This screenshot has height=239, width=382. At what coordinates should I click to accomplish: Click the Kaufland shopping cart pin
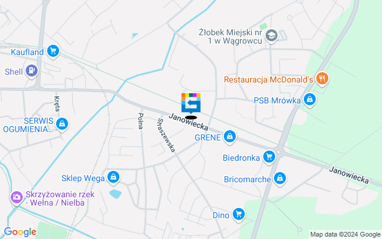tap(53, 51)
